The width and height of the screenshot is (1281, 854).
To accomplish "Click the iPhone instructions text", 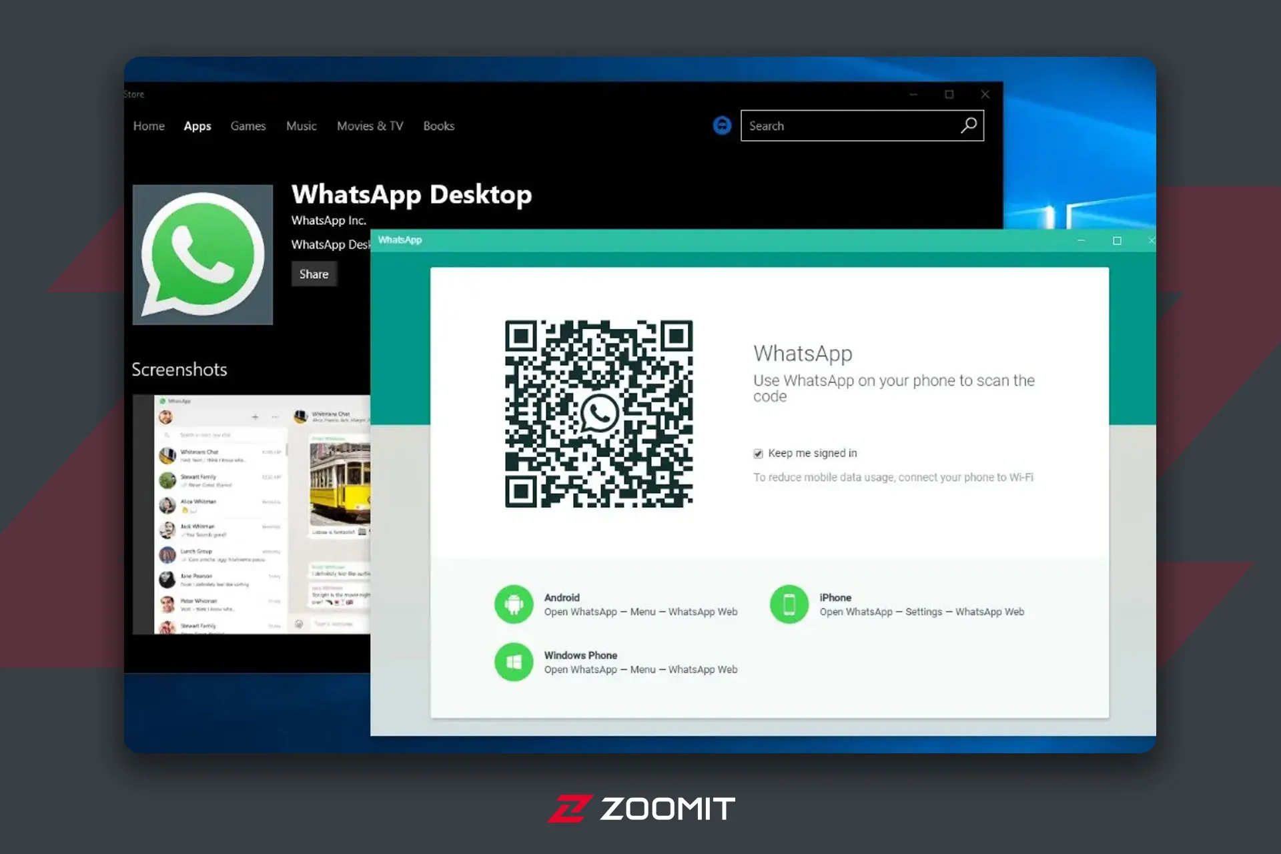I will tap(922, 612).
